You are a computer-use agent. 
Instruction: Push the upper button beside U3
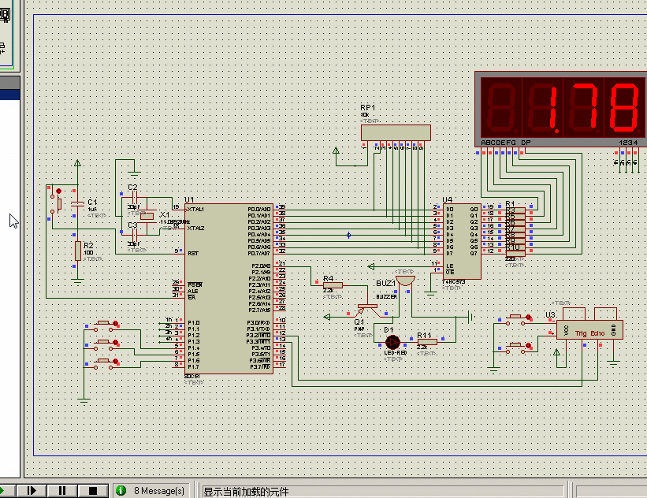(x=515, y=320)
